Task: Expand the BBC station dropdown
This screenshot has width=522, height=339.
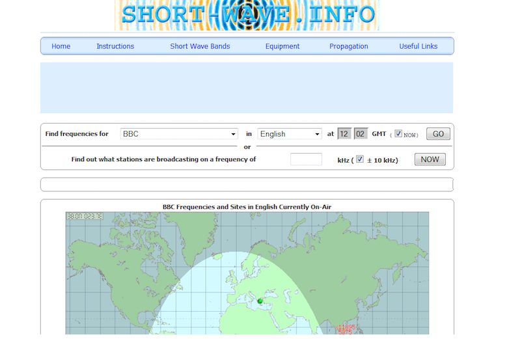Action: [179, 134]
